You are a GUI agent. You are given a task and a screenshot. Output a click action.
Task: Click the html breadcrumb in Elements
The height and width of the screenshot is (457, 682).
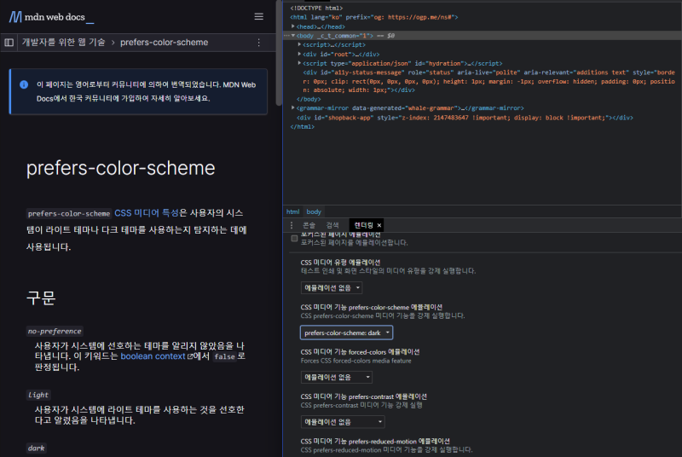(292, 211)
